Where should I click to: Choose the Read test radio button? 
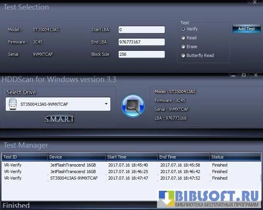pos(183,38)
